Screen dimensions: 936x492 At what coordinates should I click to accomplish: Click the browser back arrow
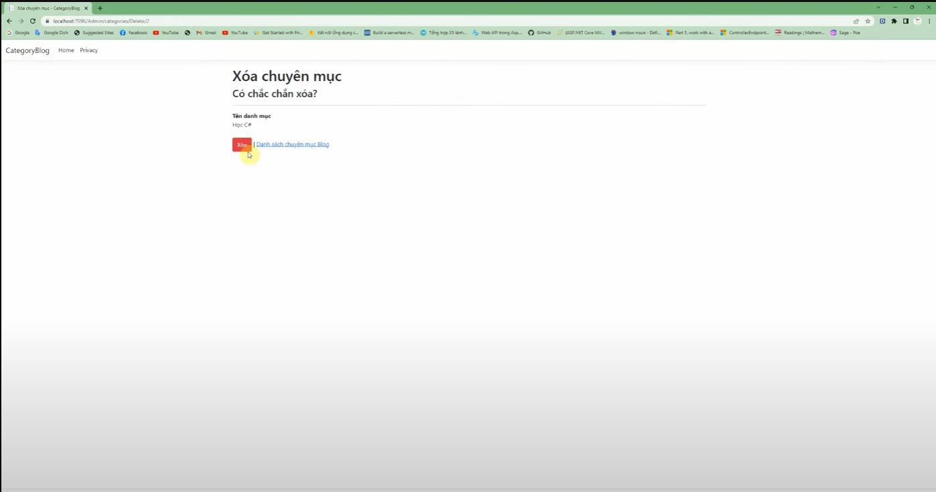tap(9, 21)
